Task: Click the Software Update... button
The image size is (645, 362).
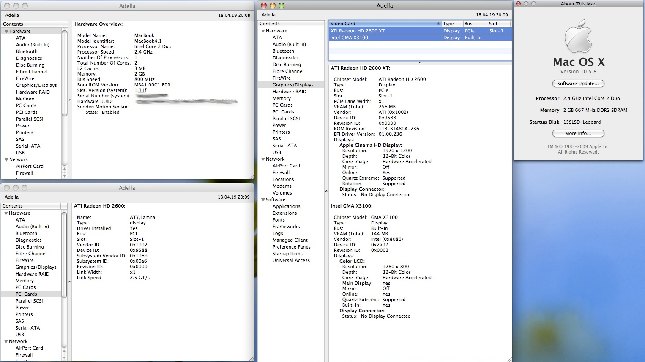Action: [x=578, y=84]
